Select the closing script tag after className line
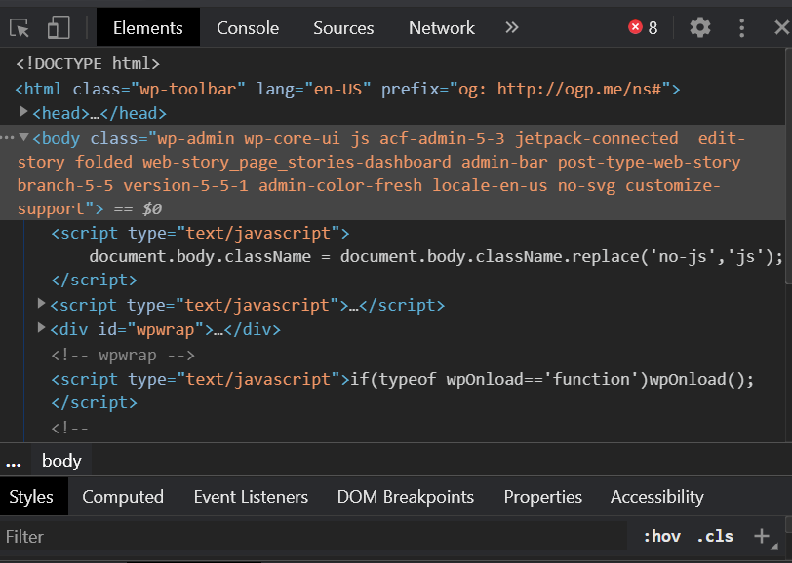Viewport: 792px width, 563px height. pyautogui.click(x=95, y=280)
